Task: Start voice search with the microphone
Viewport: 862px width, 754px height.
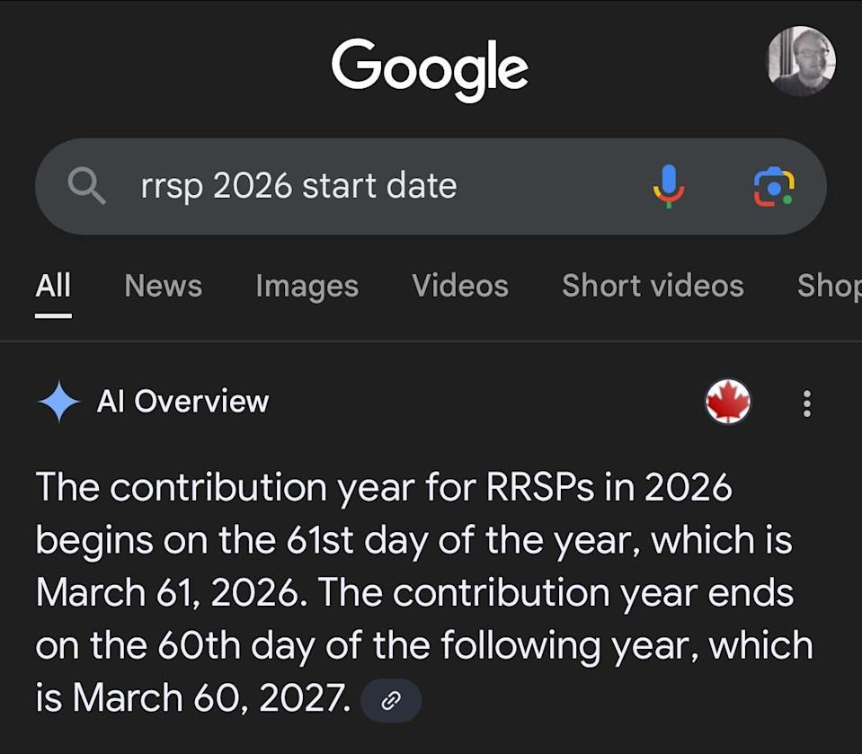Action: (x=668, y=186)
